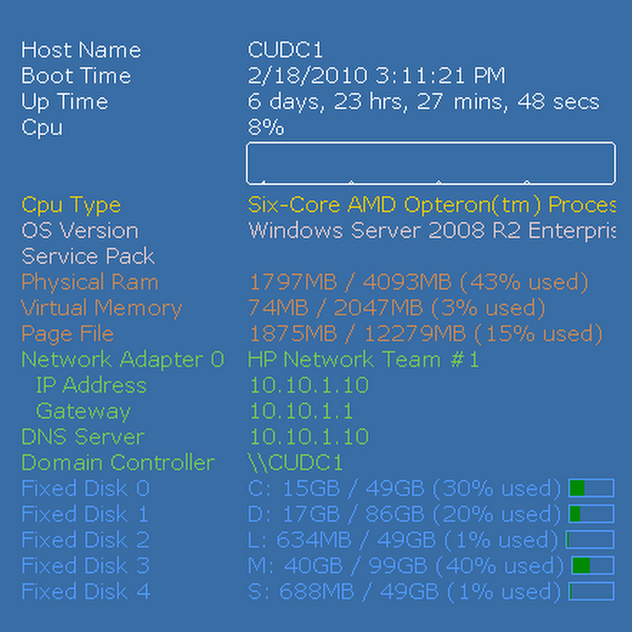Click the C: drive usage bar
632x632 pixels.
point(592,488)
